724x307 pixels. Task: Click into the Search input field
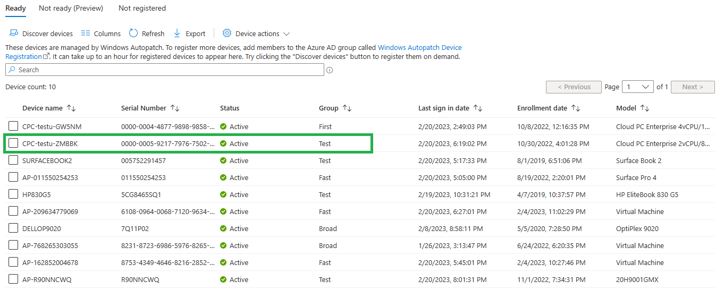(165, 70)
